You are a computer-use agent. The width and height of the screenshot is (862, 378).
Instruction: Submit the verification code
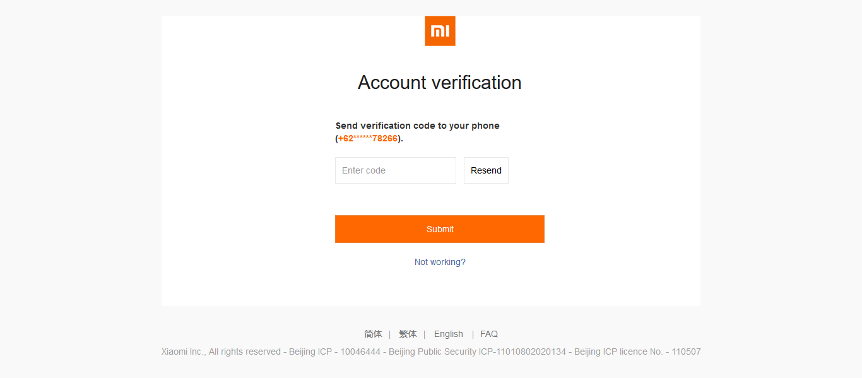click(439, 229)
